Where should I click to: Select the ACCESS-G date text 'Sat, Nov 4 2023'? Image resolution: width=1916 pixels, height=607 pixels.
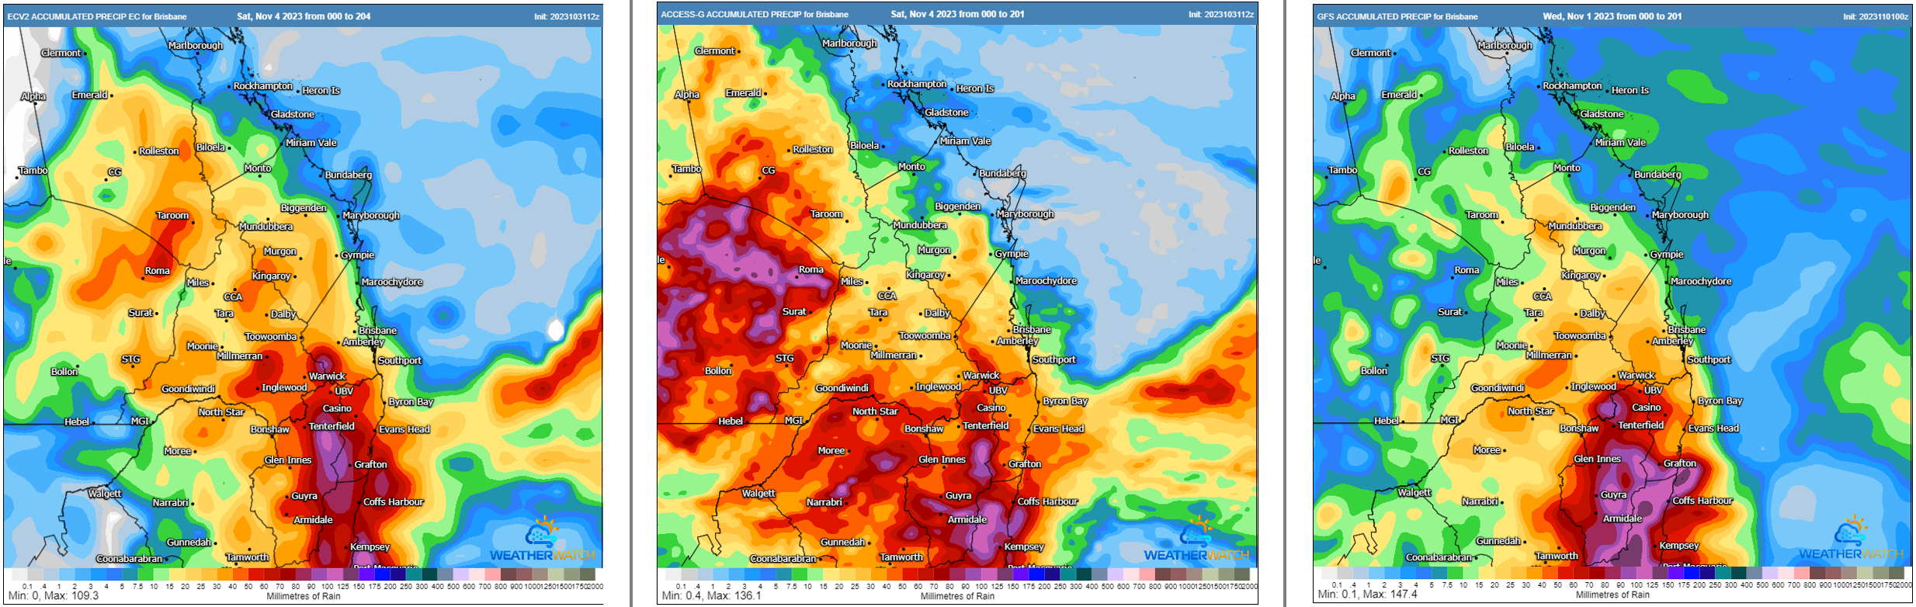click(924, 14)
